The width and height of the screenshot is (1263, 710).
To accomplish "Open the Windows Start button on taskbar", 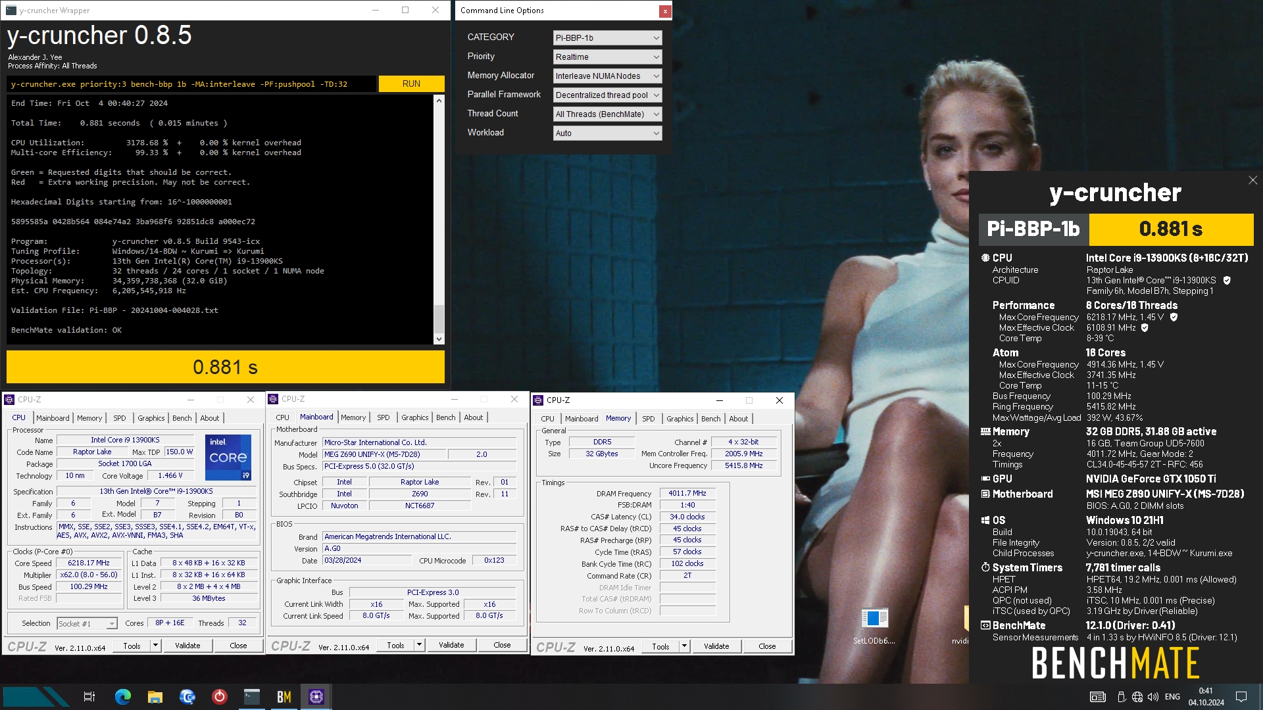I will click(x=36, y=697).
